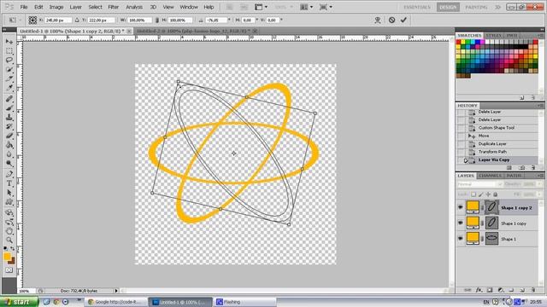The image size is (547, 307).
Task: Click the reference point locator grid
Action: click(32, 20)
